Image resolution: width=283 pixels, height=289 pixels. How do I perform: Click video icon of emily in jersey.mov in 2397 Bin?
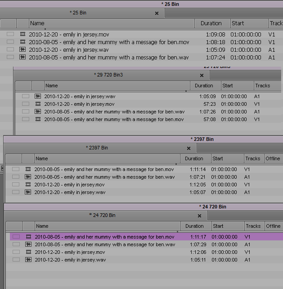[x=28, y=184]
